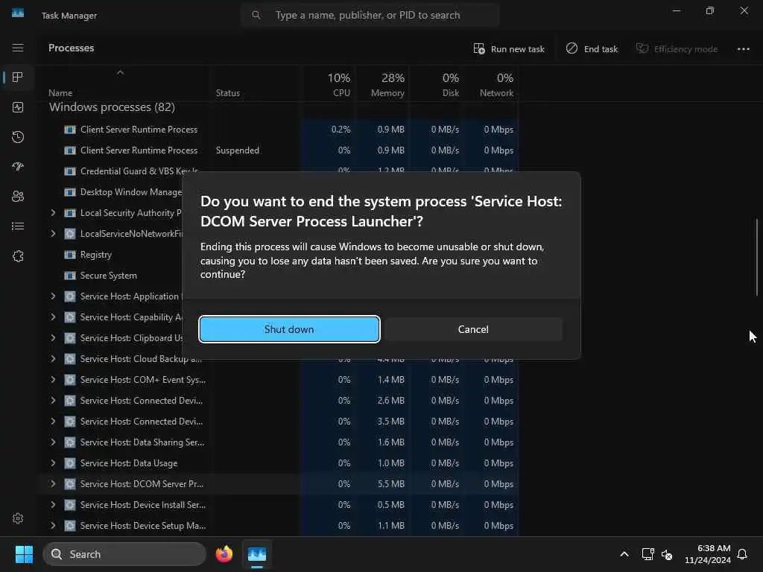Open the taskbar Search box

[124, 554]
